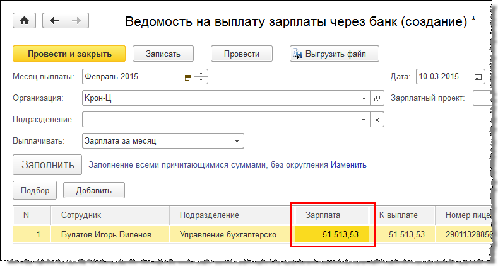The image size is (498, 267).
Task: Expand the Подразделение dropdown list
Action: click(x=364, y=120)
